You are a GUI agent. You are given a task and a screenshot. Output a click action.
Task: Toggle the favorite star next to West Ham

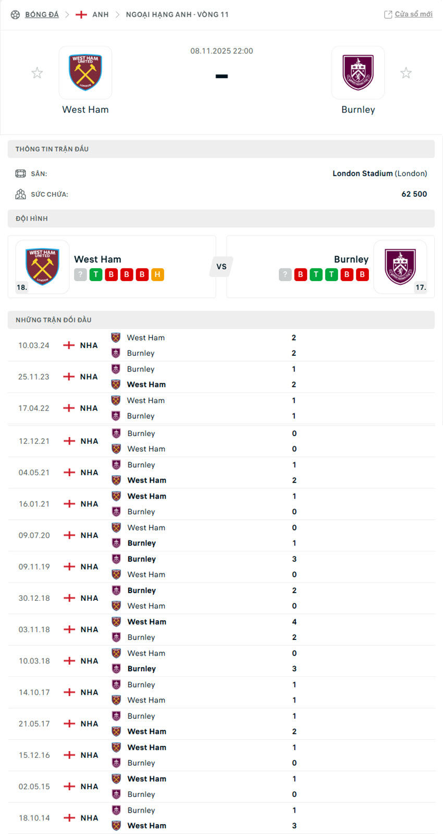(37, 72)
